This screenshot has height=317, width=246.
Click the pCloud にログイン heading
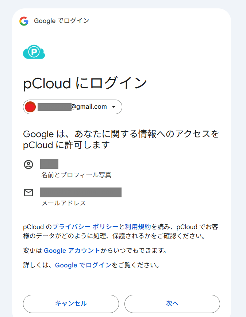pos(85,83)
